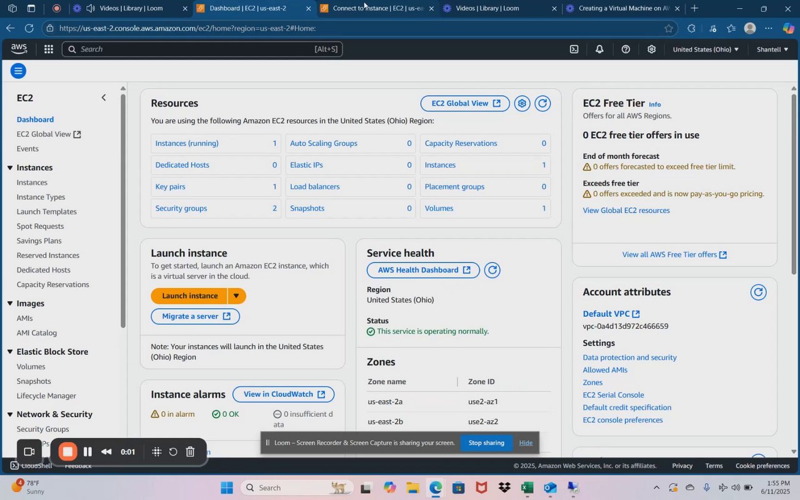800x500 pixels.
Task: Switch to the Creating a Virtual Machine tab
Action: tap(622, 9)
